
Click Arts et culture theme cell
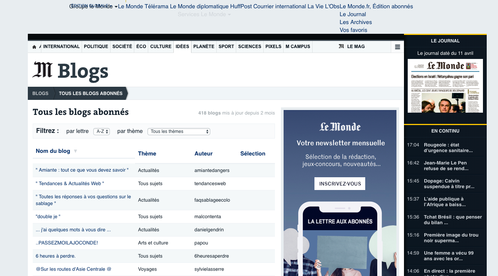pyautogui.click(x=153, y=243)
